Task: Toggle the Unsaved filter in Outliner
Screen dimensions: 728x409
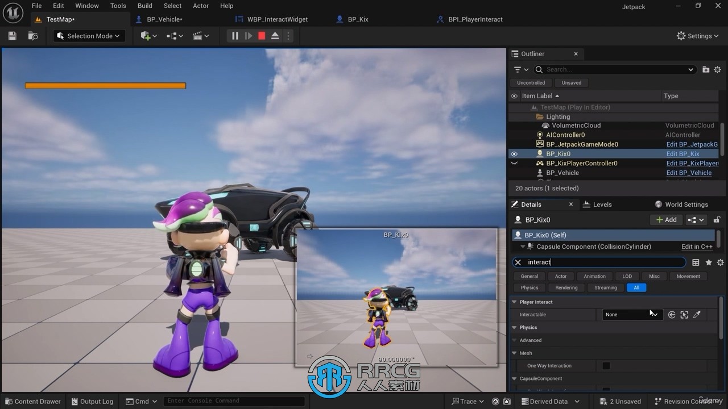Action: (572, 83)
